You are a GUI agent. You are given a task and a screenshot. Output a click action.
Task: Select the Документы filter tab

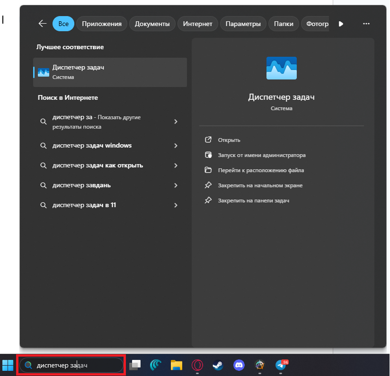[x=152, y=24]
